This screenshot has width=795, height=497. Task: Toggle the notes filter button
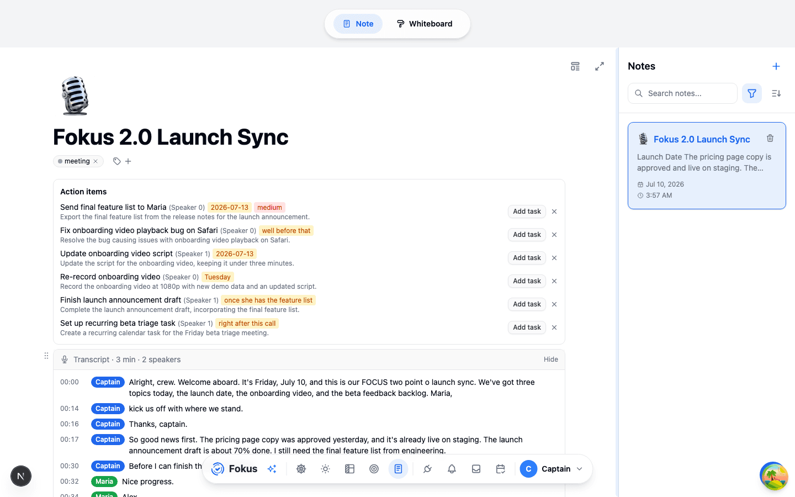pyautogui.click(x=752, y=93)
